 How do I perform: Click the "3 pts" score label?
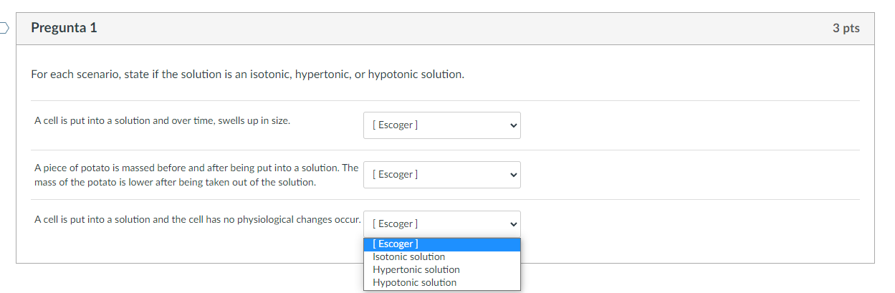tap(846, 29)
